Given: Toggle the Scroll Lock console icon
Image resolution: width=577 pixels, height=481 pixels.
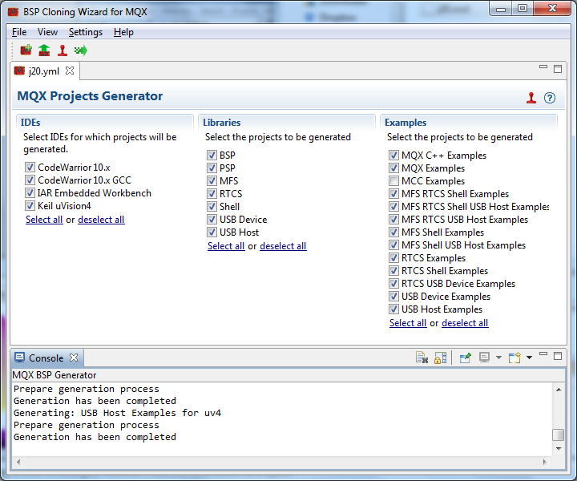Looking at the screenshot, I should [440, 358].
